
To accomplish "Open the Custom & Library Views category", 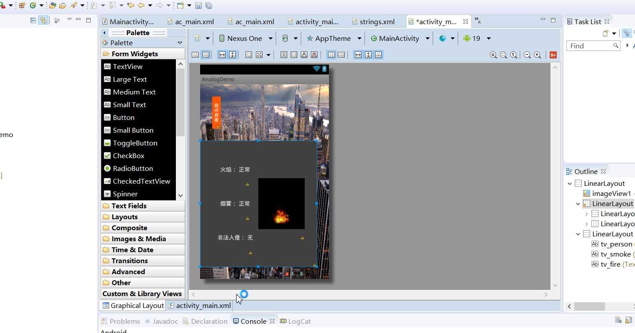I will pos(143,293).
